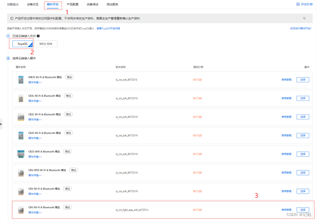Expand the collapsed left sidebar arrow
This screenshot has height=220, width=317.
(x=1, y=124)
